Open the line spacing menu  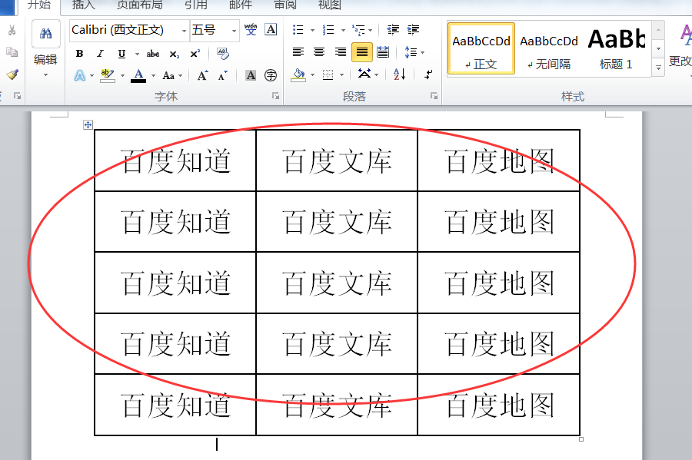(x=414, y=52)
